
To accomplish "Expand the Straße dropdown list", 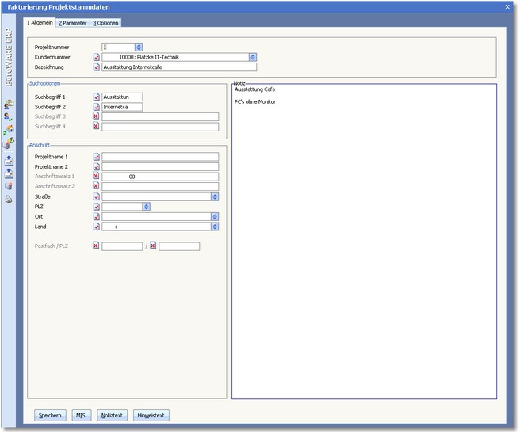I will pyautogui.click(x=214, y=196).
